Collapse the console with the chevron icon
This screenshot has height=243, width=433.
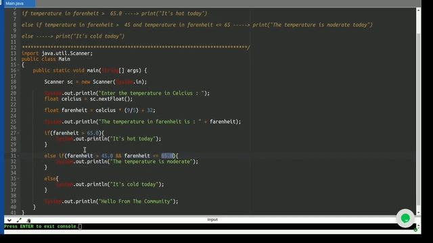coord(9,221)
